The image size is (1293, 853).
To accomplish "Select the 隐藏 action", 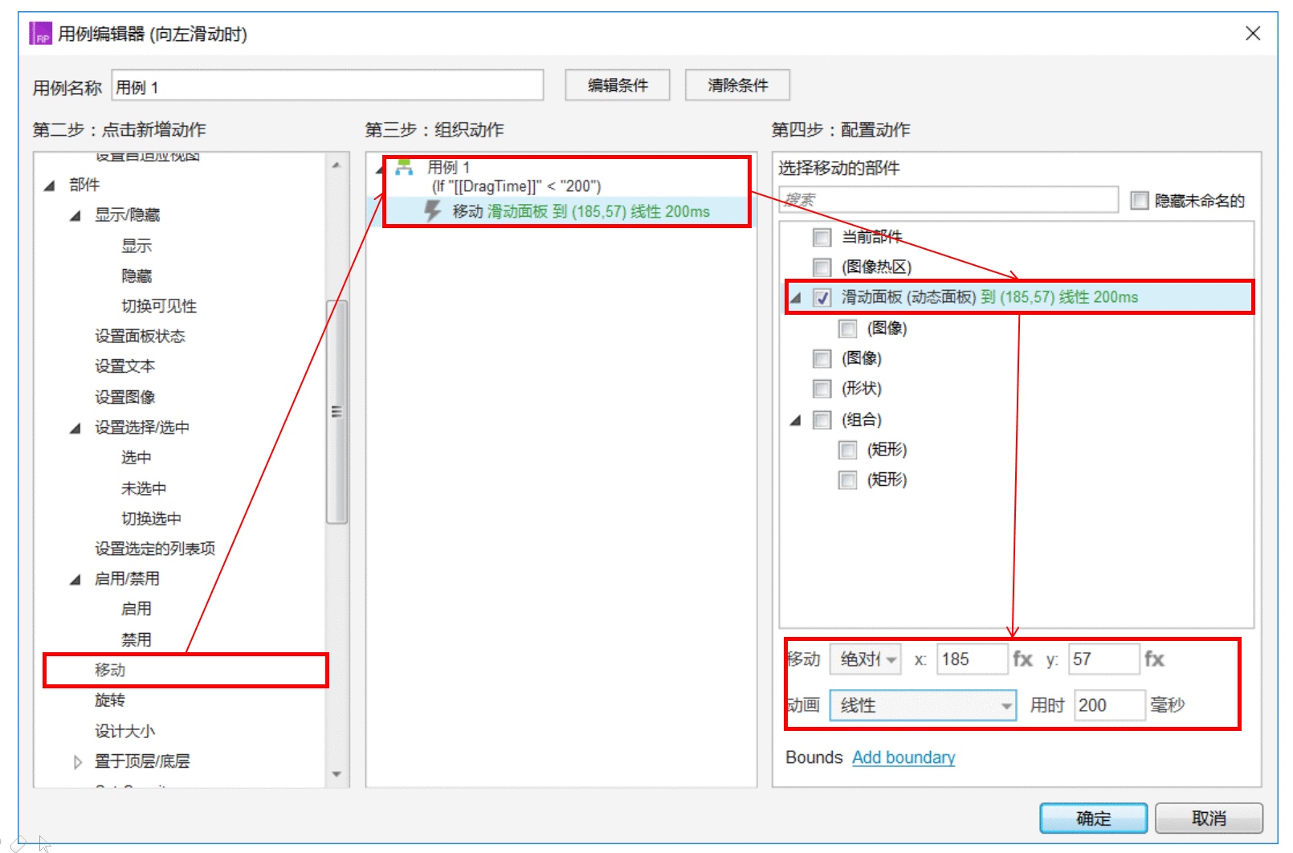I will coord(137,275).
